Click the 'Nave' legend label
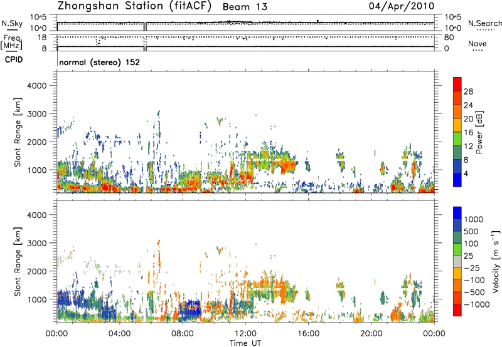 pos(478,43)
